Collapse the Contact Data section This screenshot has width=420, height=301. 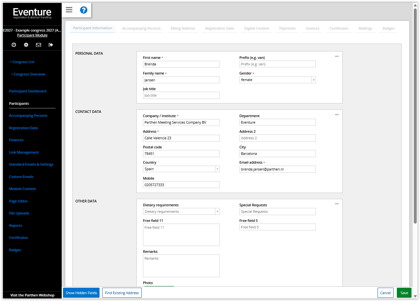click(336, 115)
